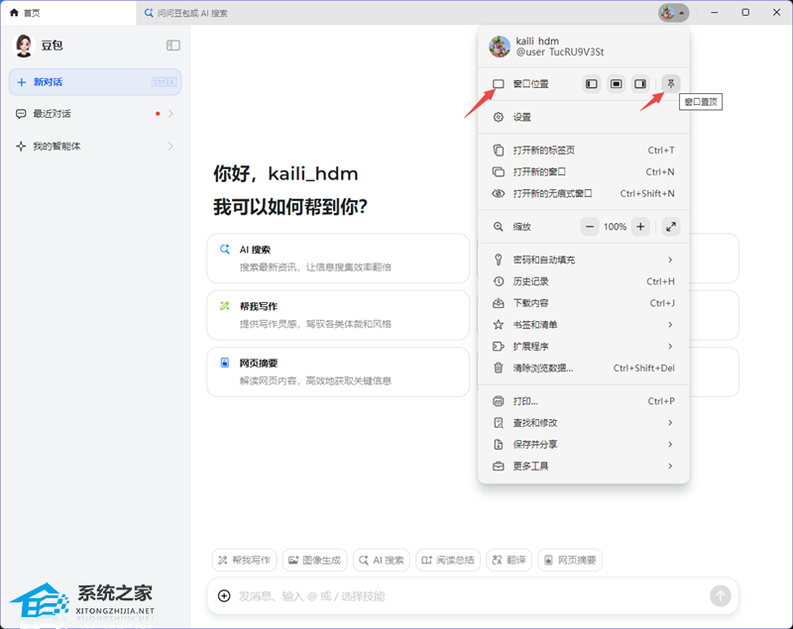Image resolution: width=793 pixels, height=629 pixels.
Task: Expand 密码和自动填充 submenu
Action: coord(584,260)
